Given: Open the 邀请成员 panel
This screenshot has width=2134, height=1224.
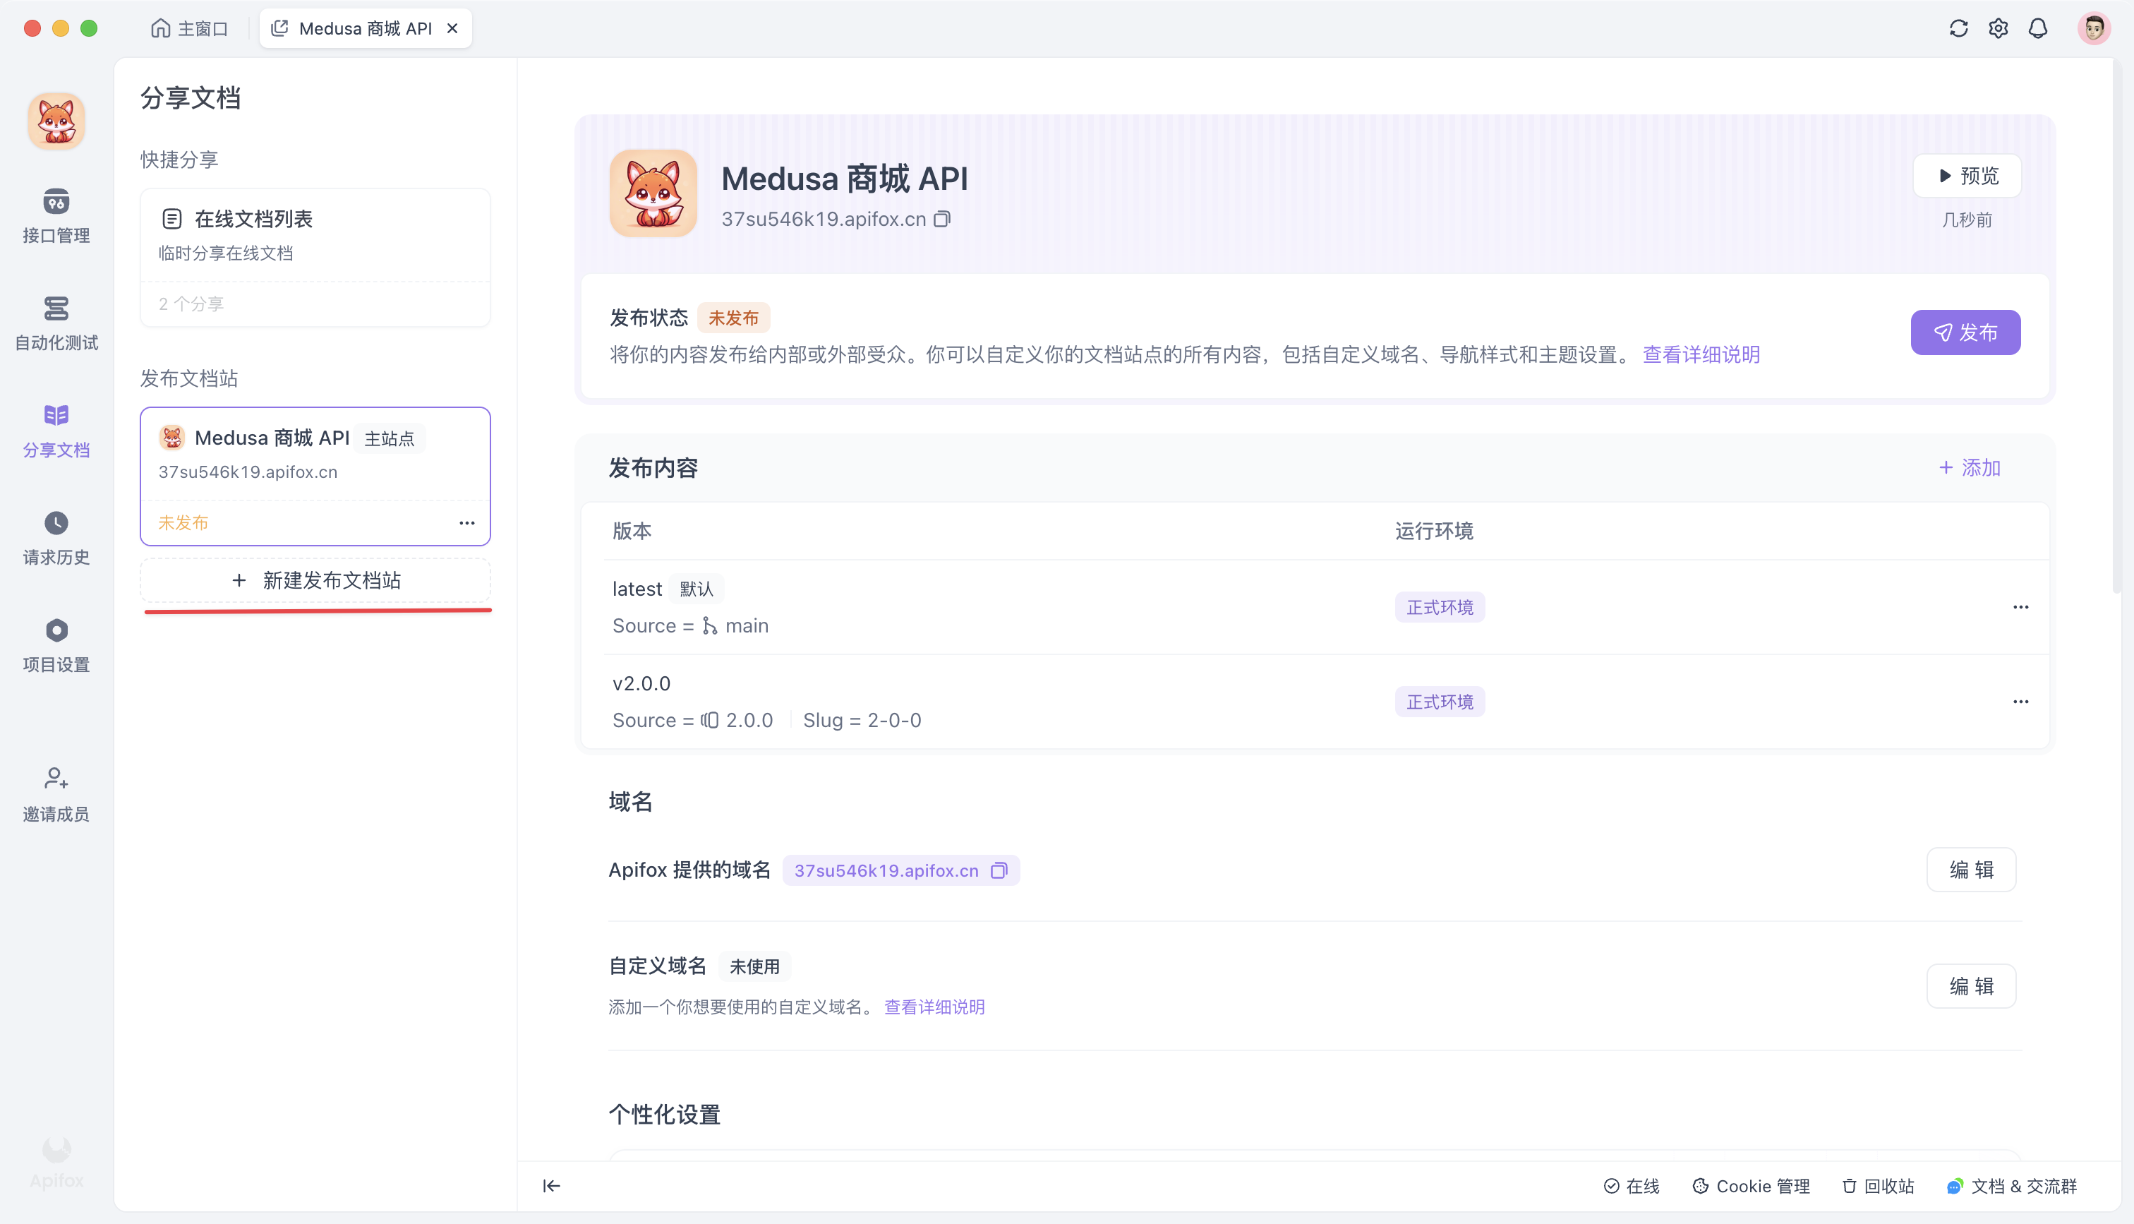Looking at the screenshot, I should click(56, 793).
